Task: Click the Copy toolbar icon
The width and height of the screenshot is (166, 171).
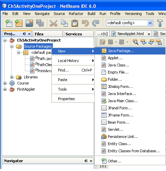Action: 64,23
